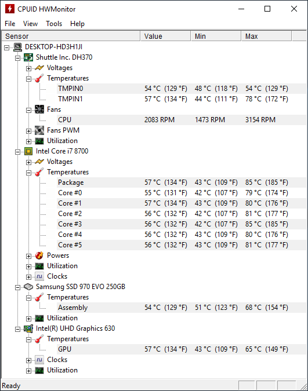
Task: Select the CPU fan speed row
Action: (x=182, y=120)
